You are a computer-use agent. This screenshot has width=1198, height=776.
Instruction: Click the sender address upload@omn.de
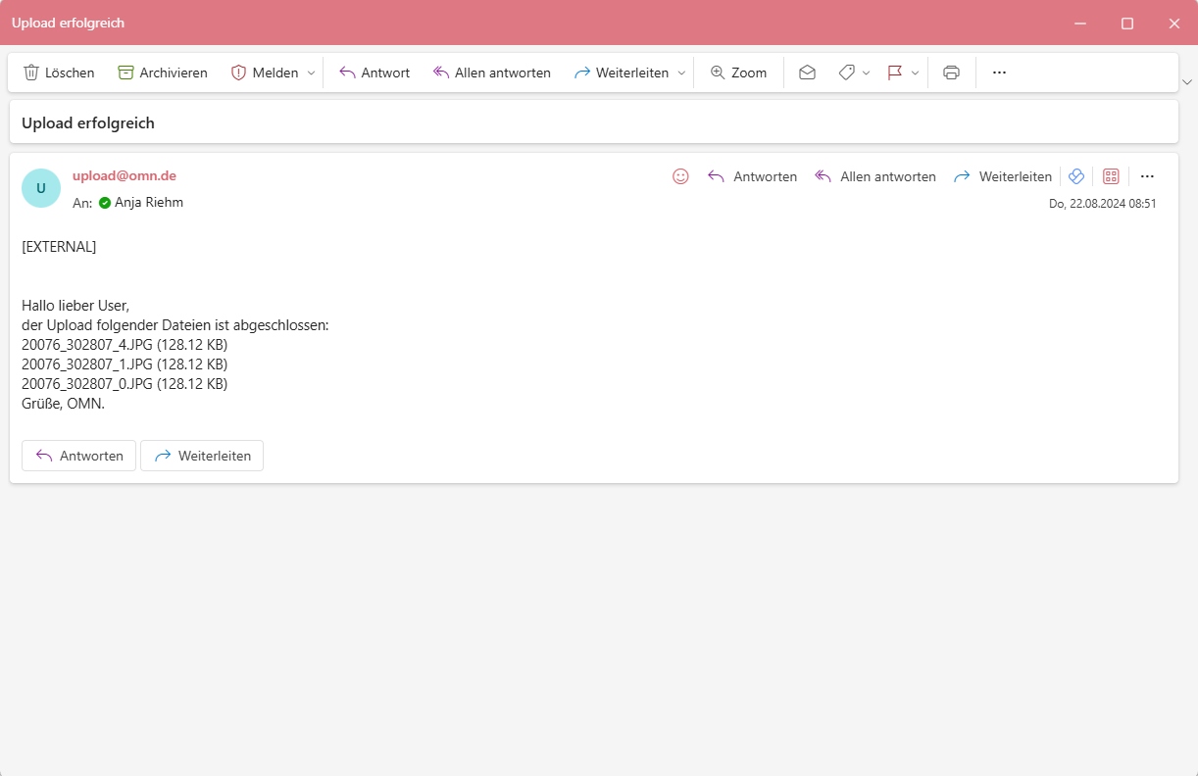124,176
